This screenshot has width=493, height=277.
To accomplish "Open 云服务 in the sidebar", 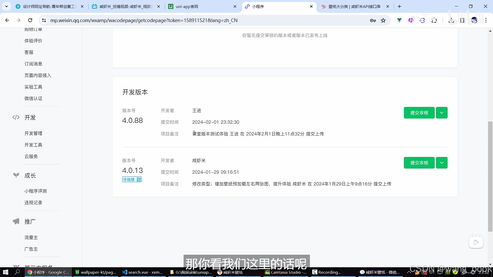I will pos(31,156).
